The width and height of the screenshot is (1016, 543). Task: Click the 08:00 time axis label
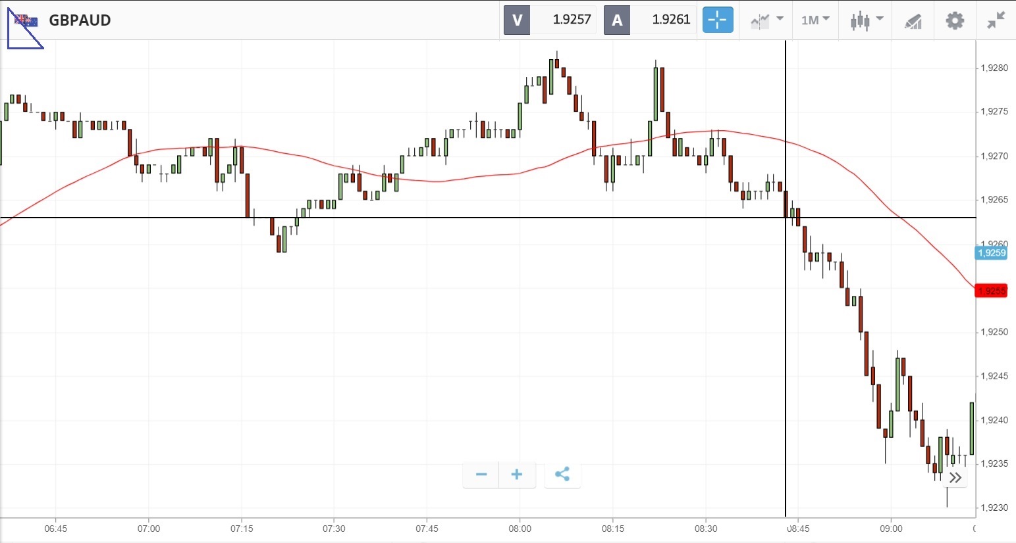click(520, 529)
